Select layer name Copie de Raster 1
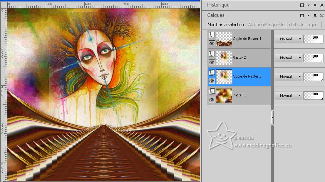This screenshot has width=325, height=182. [247, 39]
